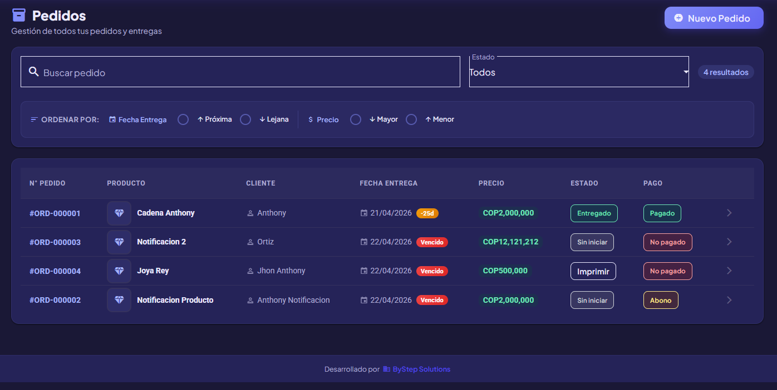This screenshot has height=390, width=777.
Task: Click the N° PEDIDO column header
Action: (x=47, y=183)
